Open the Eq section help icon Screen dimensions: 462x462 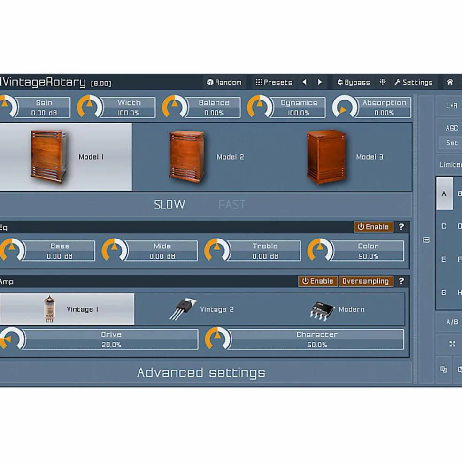401,227
